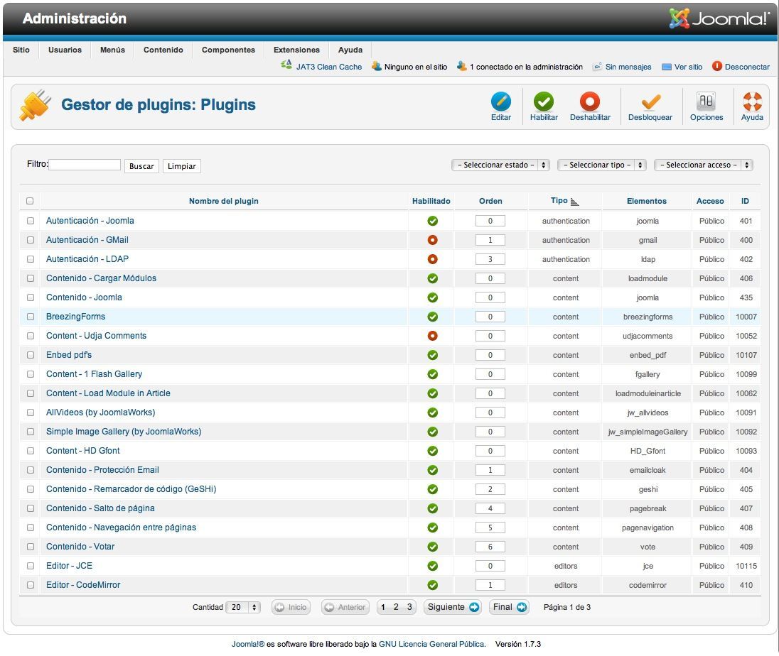Viewport: 779px width, 656px height.
Task: Toggle disabled status icon for Autenticación - GMail
Action: (x=432, y=240)
